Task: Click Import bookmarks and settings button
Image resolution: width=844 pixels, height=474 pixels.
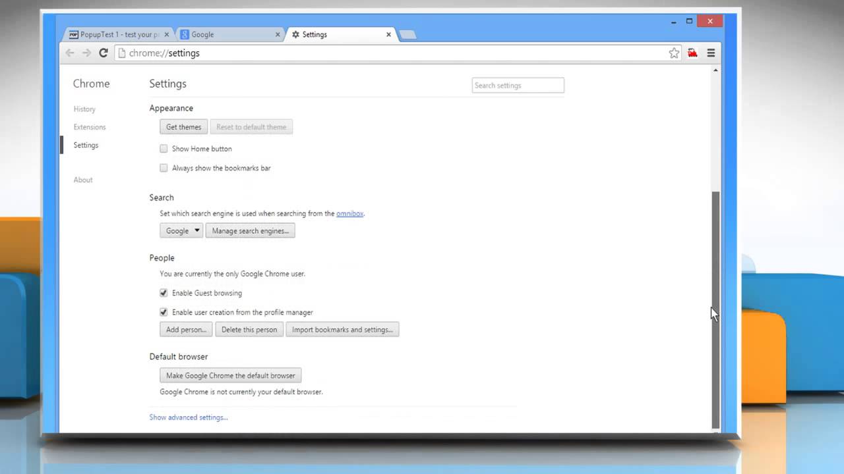Action: [x=342, y=329]
